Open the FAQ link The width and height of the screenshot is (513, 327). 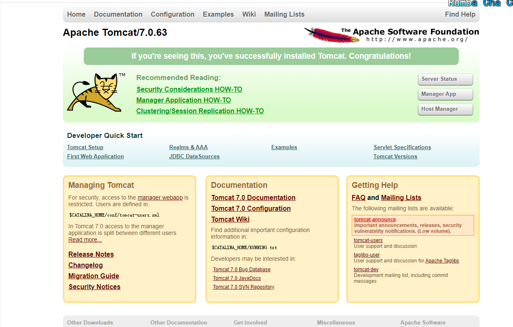pos(358,197)
